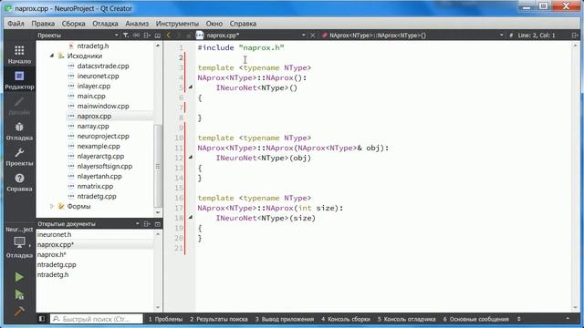The image size is (584, 328).
Task: Open the Окно menu
Action: 214,24
